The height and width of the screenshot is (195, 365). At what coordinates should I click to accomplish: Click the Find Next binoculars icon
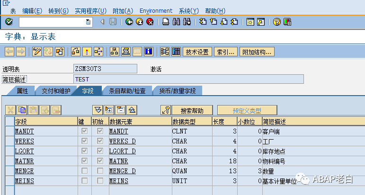pos(187,22)
